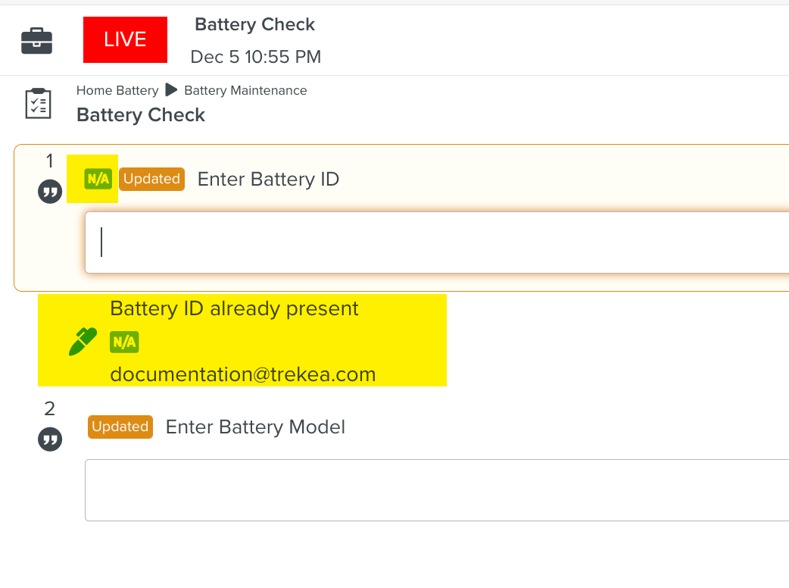Click the N/A icon under Battery ID already present
This screenshot has height=588, width=789.
pyautogui.click(x=124, y=342)
